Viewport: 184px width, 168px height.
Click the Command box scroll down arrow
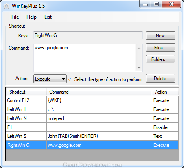point(139,68)
